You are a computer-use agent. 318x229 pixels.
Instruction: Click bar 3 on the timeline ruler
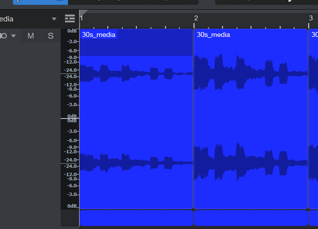[311, 18]
